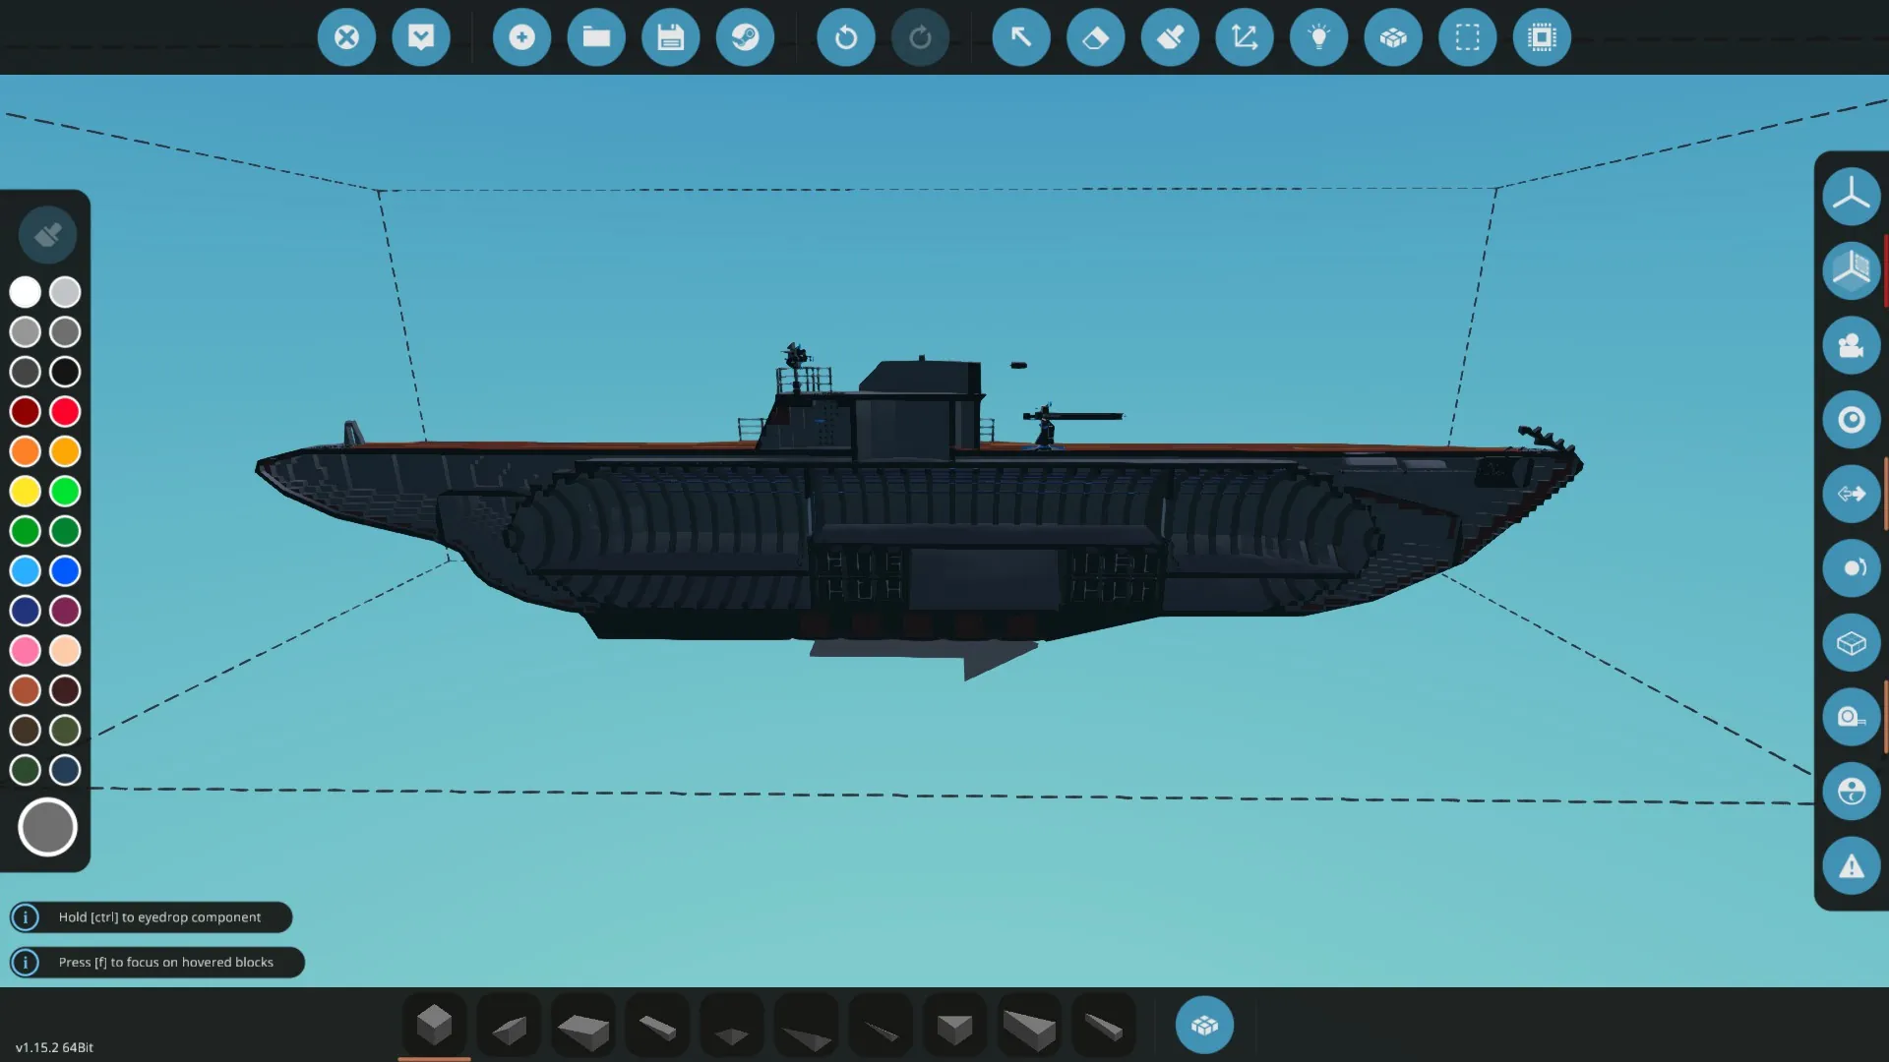
Task: Click the Steam workshop upload icon
Action: coord(745,37)
